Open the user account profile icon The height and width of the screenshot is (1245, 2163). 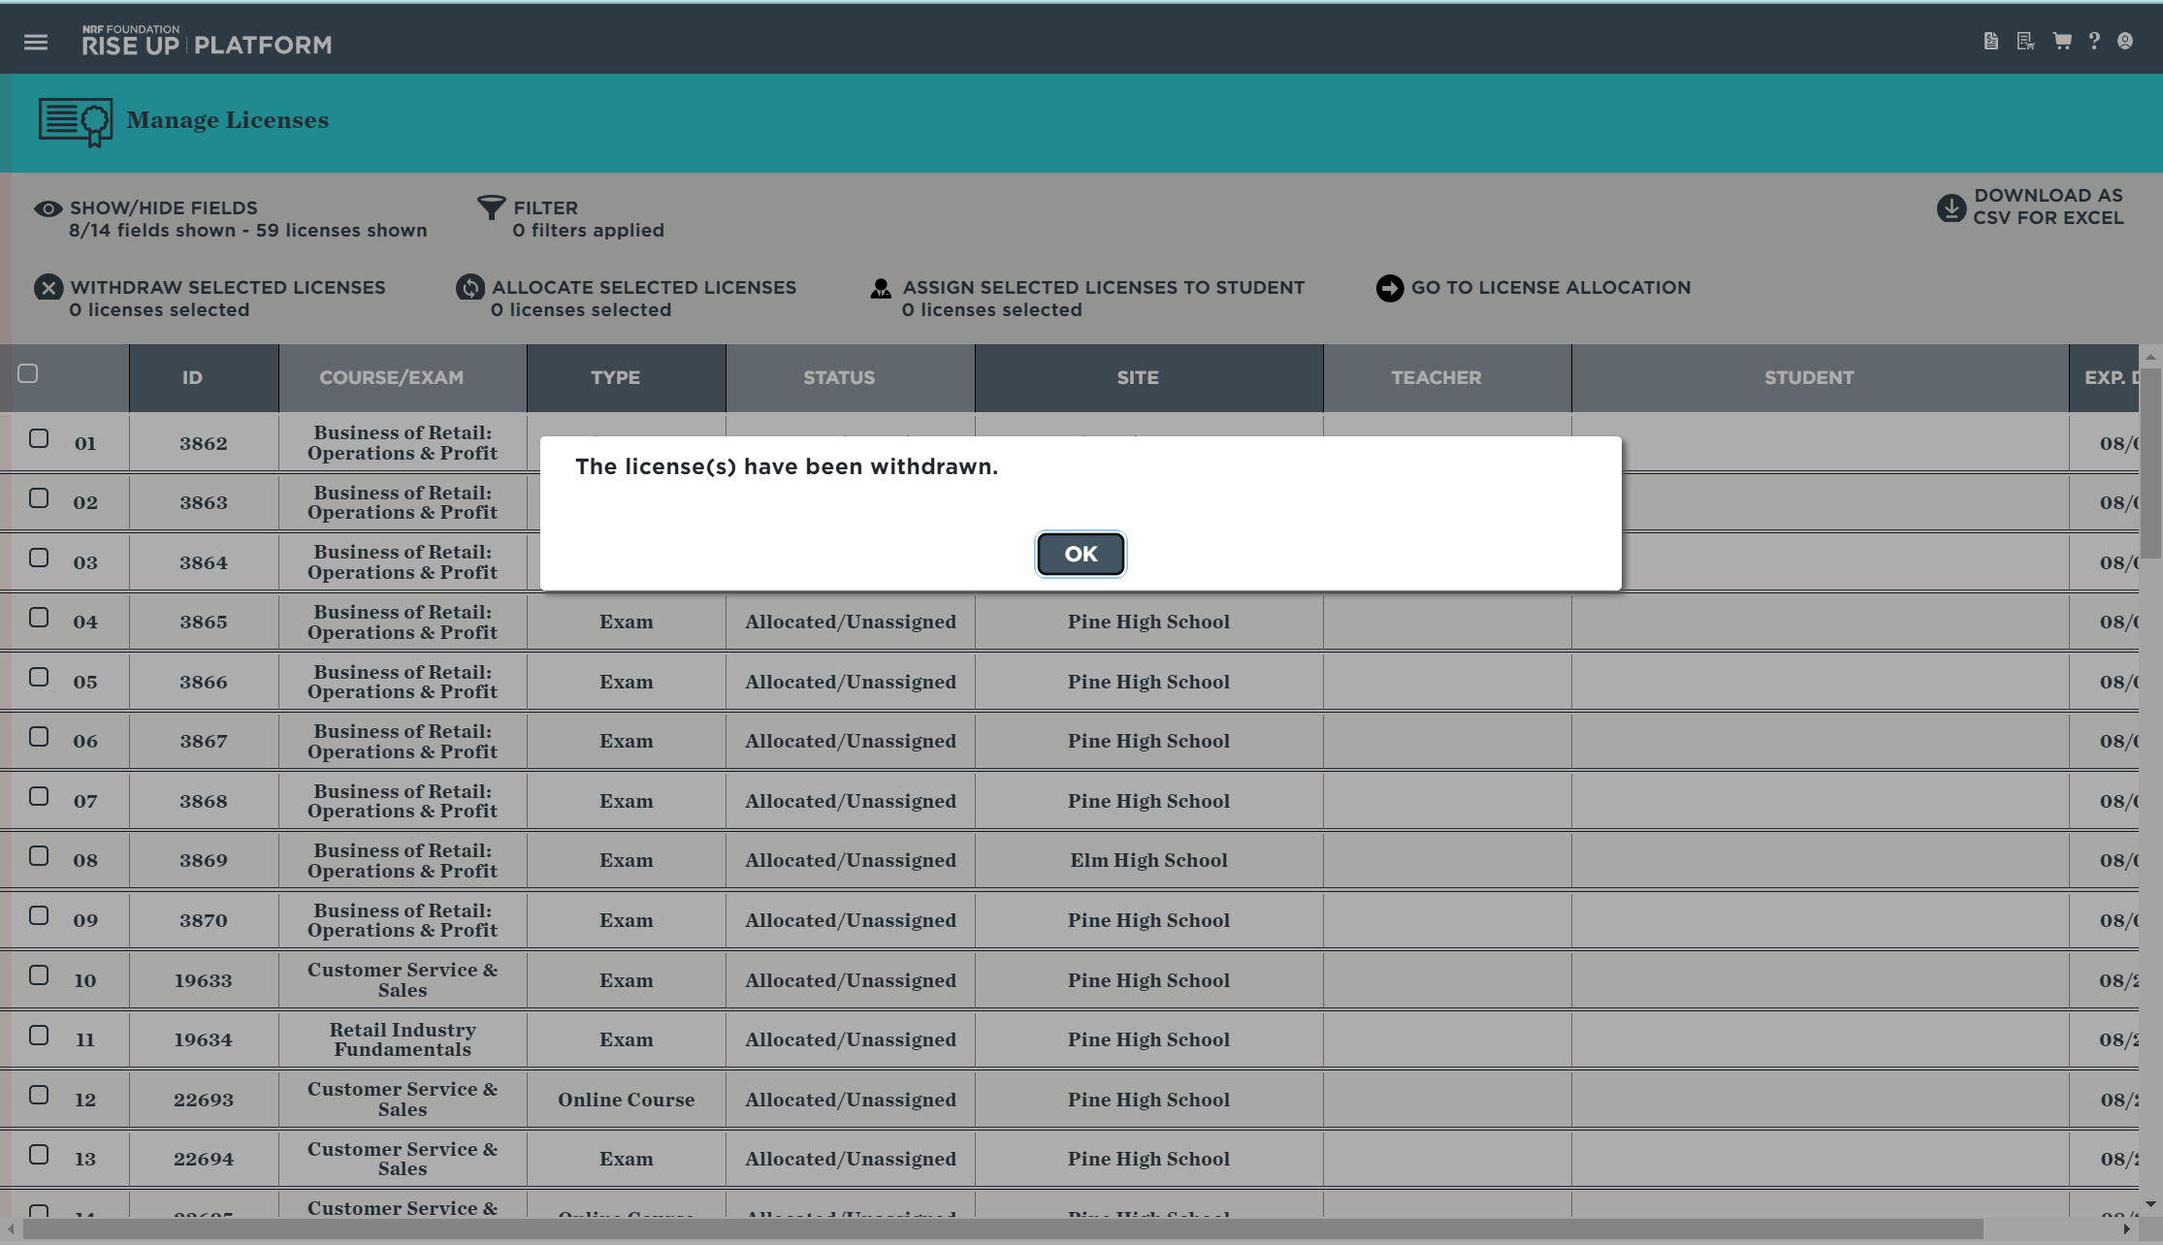[2125, 42]
